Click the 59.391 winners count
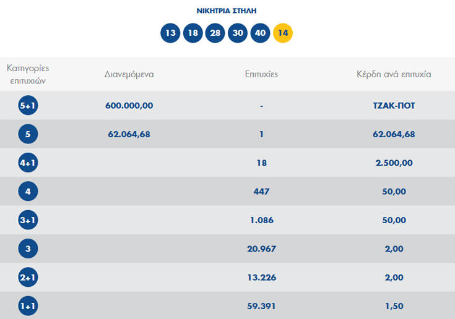The image size is (455, 319). tap(261, 306)
